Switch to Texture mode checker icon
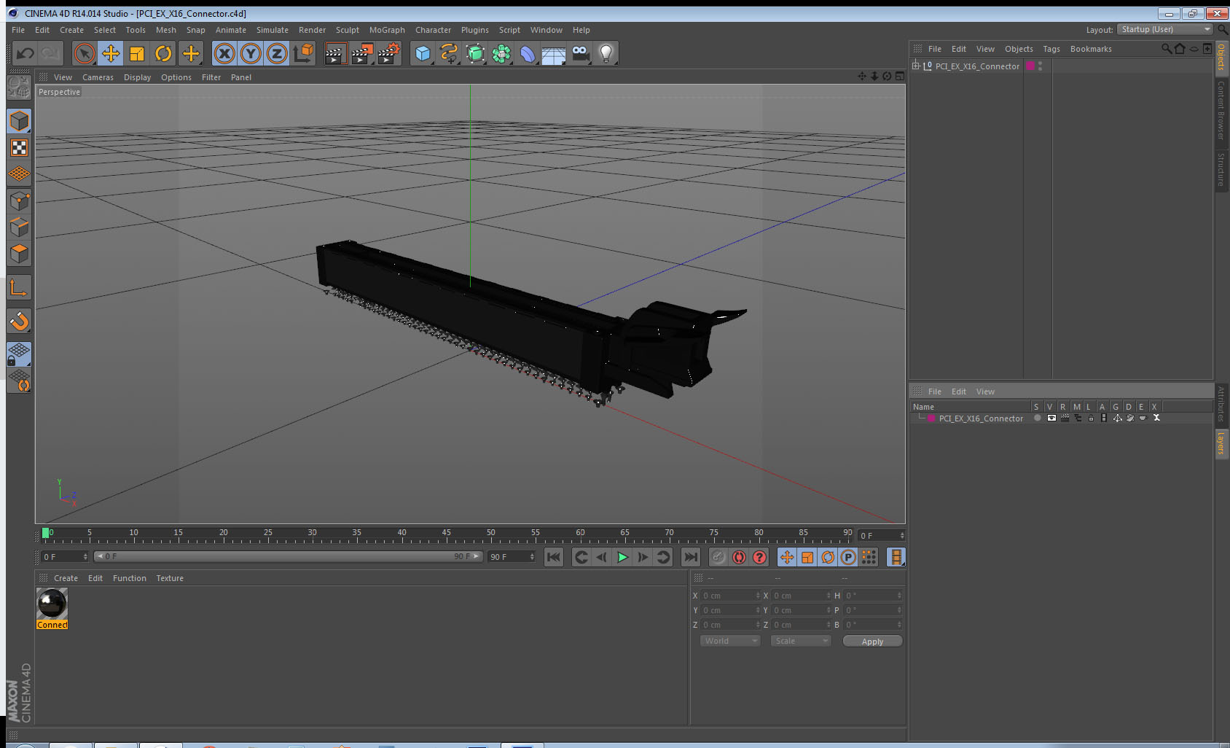 coord(19,148)
